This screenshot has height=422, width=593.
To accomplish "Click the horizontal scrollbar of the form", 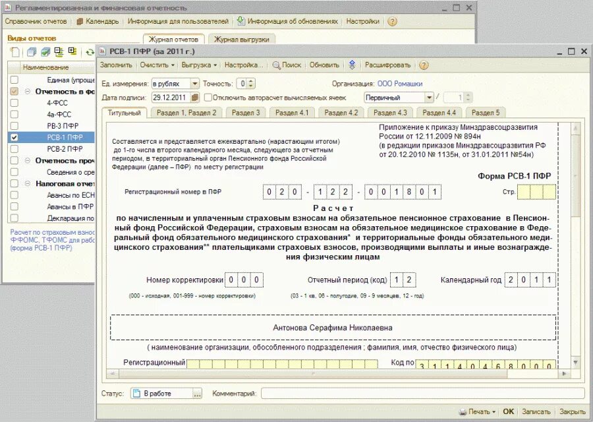I will (x=338, y=374).
